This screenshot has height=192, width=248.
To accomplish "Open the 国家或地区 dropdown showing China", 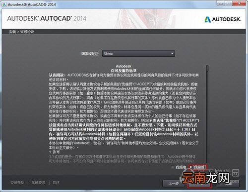I will (138, 53).
